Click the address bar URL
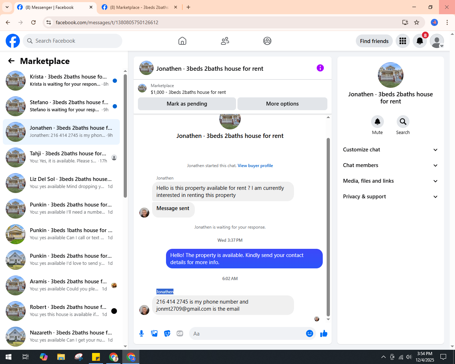This screenshot has width=455, height=364. pyautogui.click(x=107, y=22)
